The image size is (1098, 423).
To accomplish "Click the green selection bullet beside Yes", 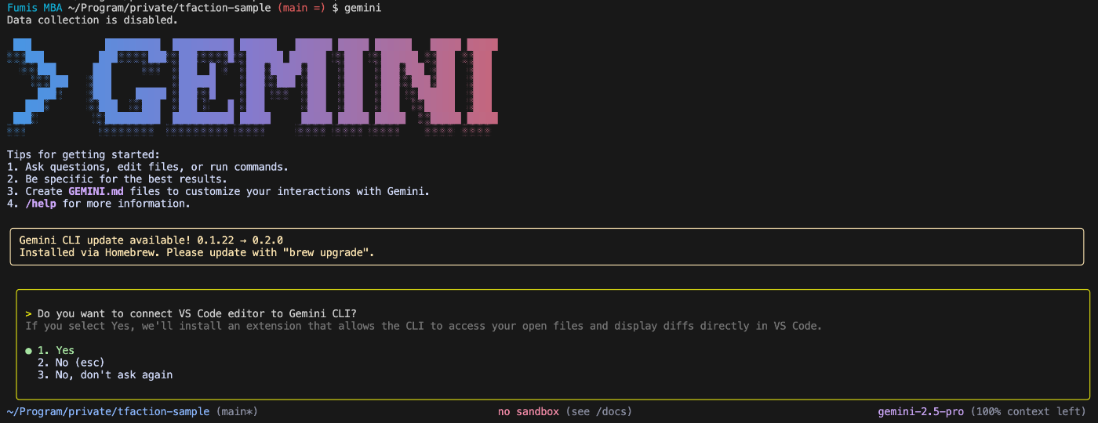I will (x=29, y=351).
